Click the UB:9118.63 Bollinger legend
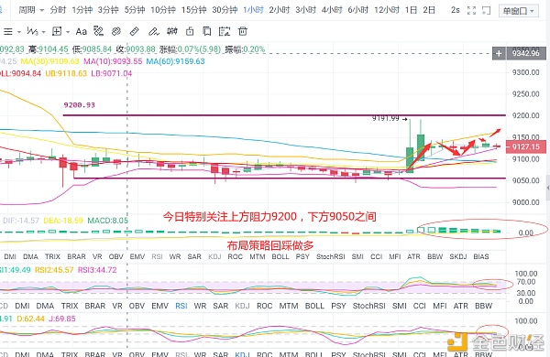 [x=66, y=73]
